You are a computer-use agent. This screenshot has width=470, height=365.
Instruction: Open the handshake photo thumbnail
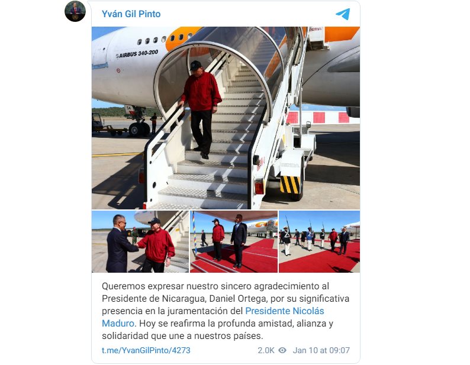pos(140,241)
